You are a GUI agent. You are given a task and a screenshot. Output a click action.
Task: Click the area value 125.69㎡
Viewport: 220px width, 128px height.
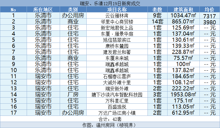(183, 28)
